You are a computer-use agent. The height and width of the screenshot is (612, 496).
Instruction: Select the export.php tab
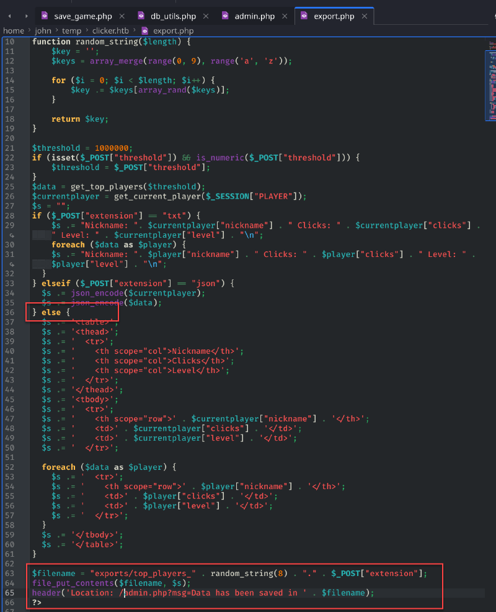coord(334,16)
